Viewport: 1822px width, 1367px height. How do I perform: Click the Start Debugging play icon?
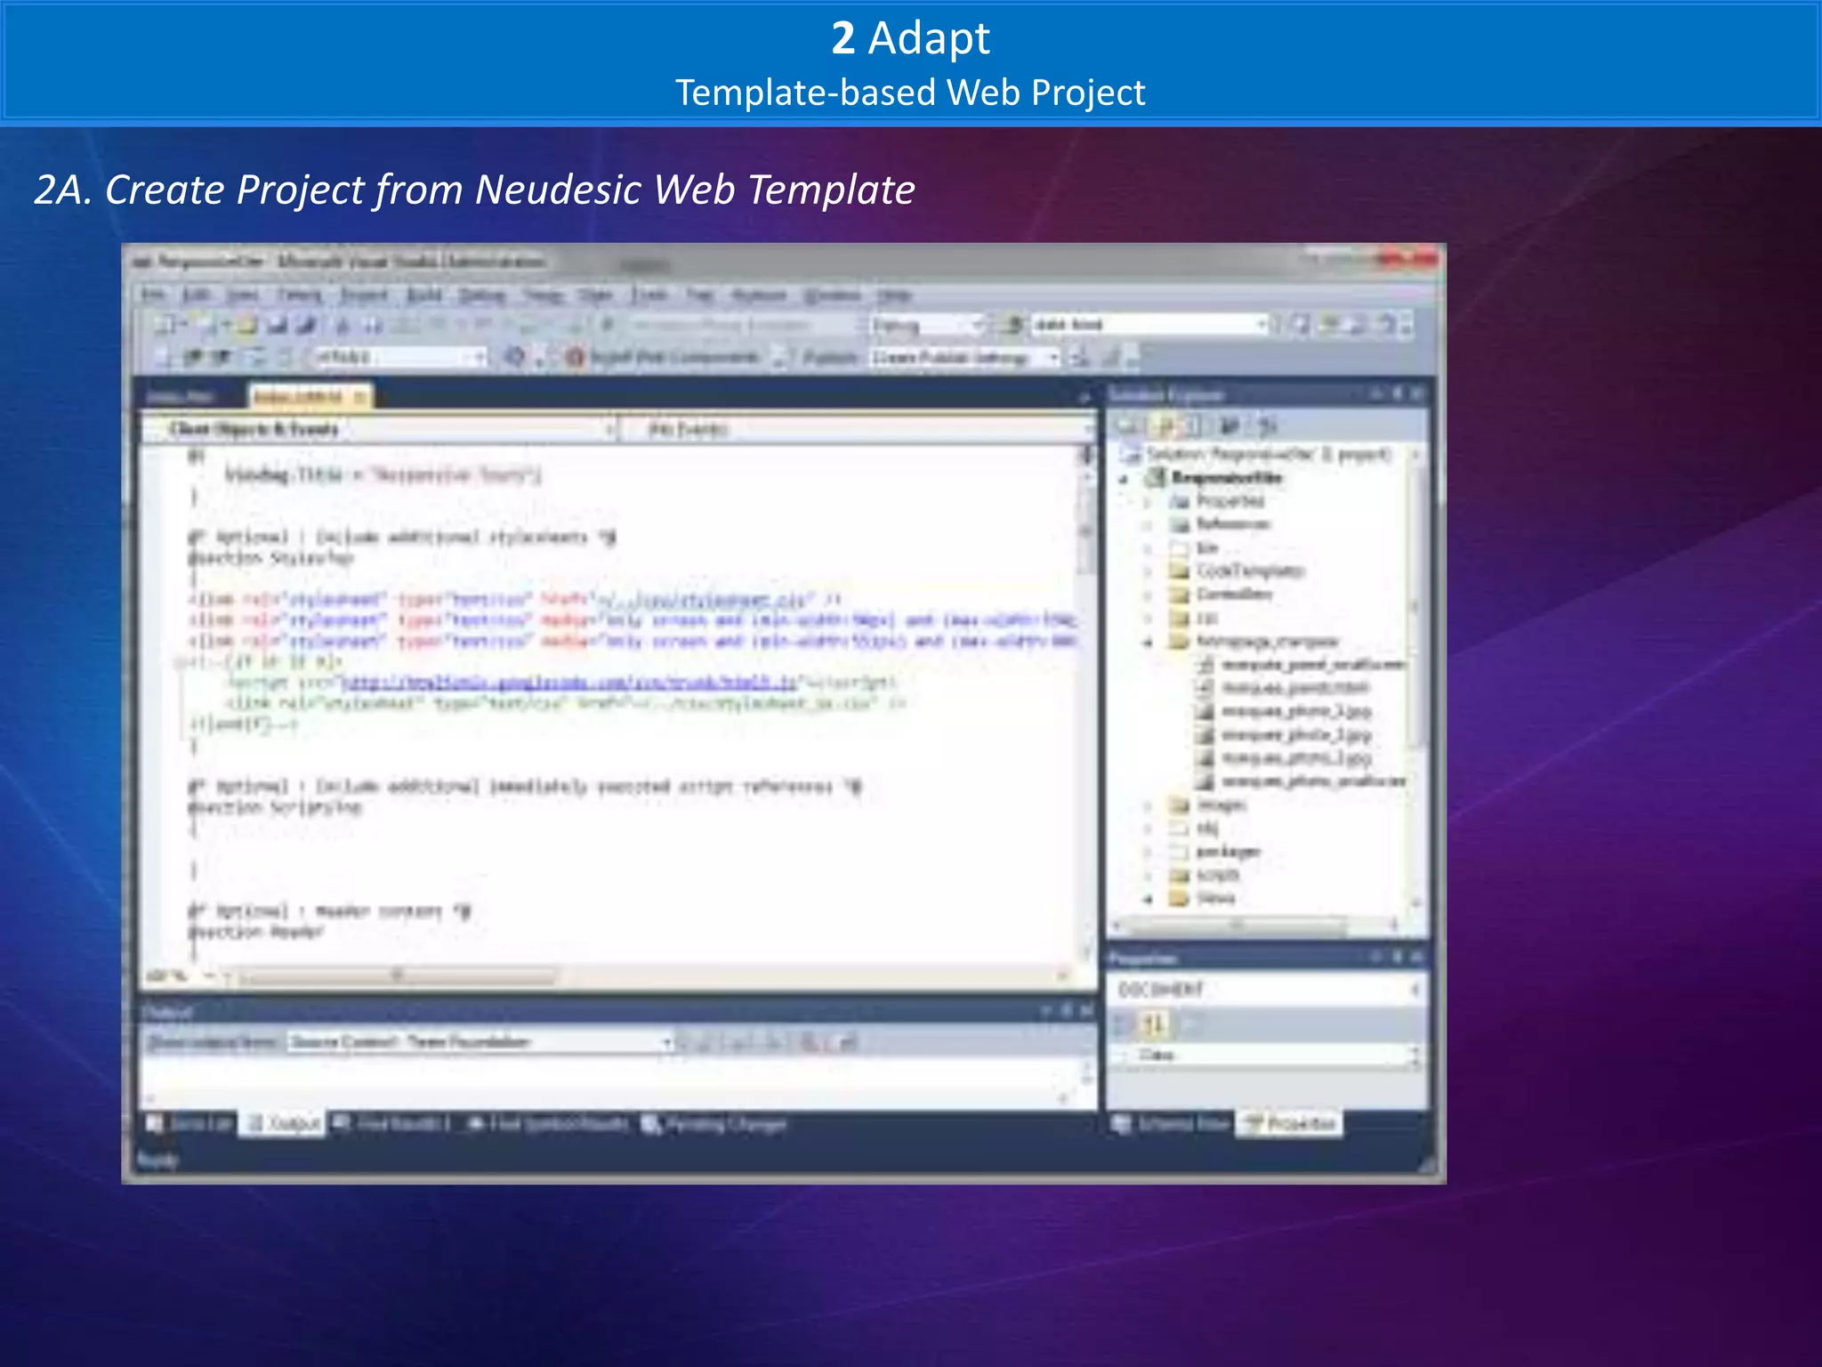tap(608, 325)
